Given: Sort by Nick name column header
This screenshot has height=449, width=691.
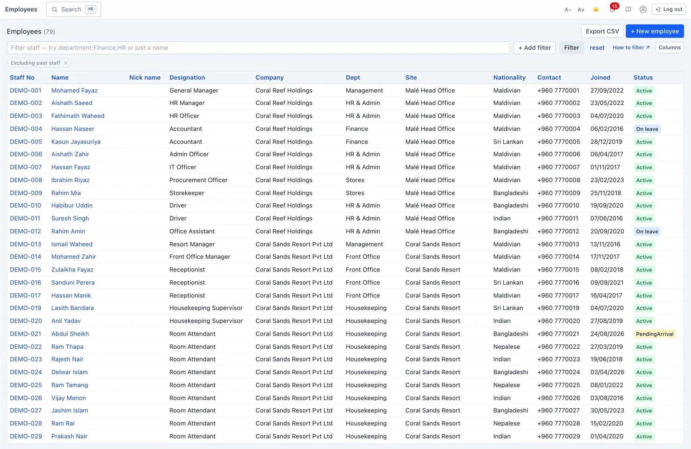Looking at the screenshot, I should [145, 78].
